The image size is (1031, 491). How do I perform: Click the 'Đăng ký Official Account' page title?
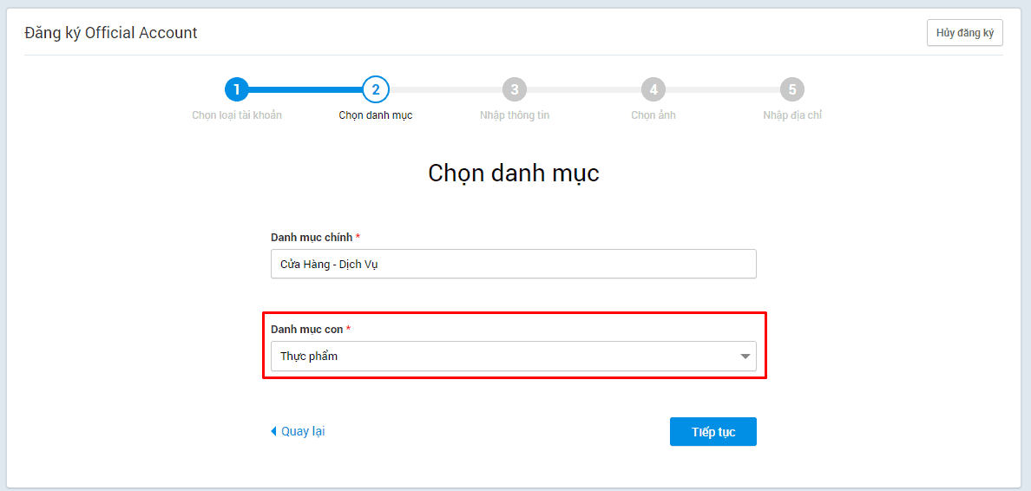(111, 33)
